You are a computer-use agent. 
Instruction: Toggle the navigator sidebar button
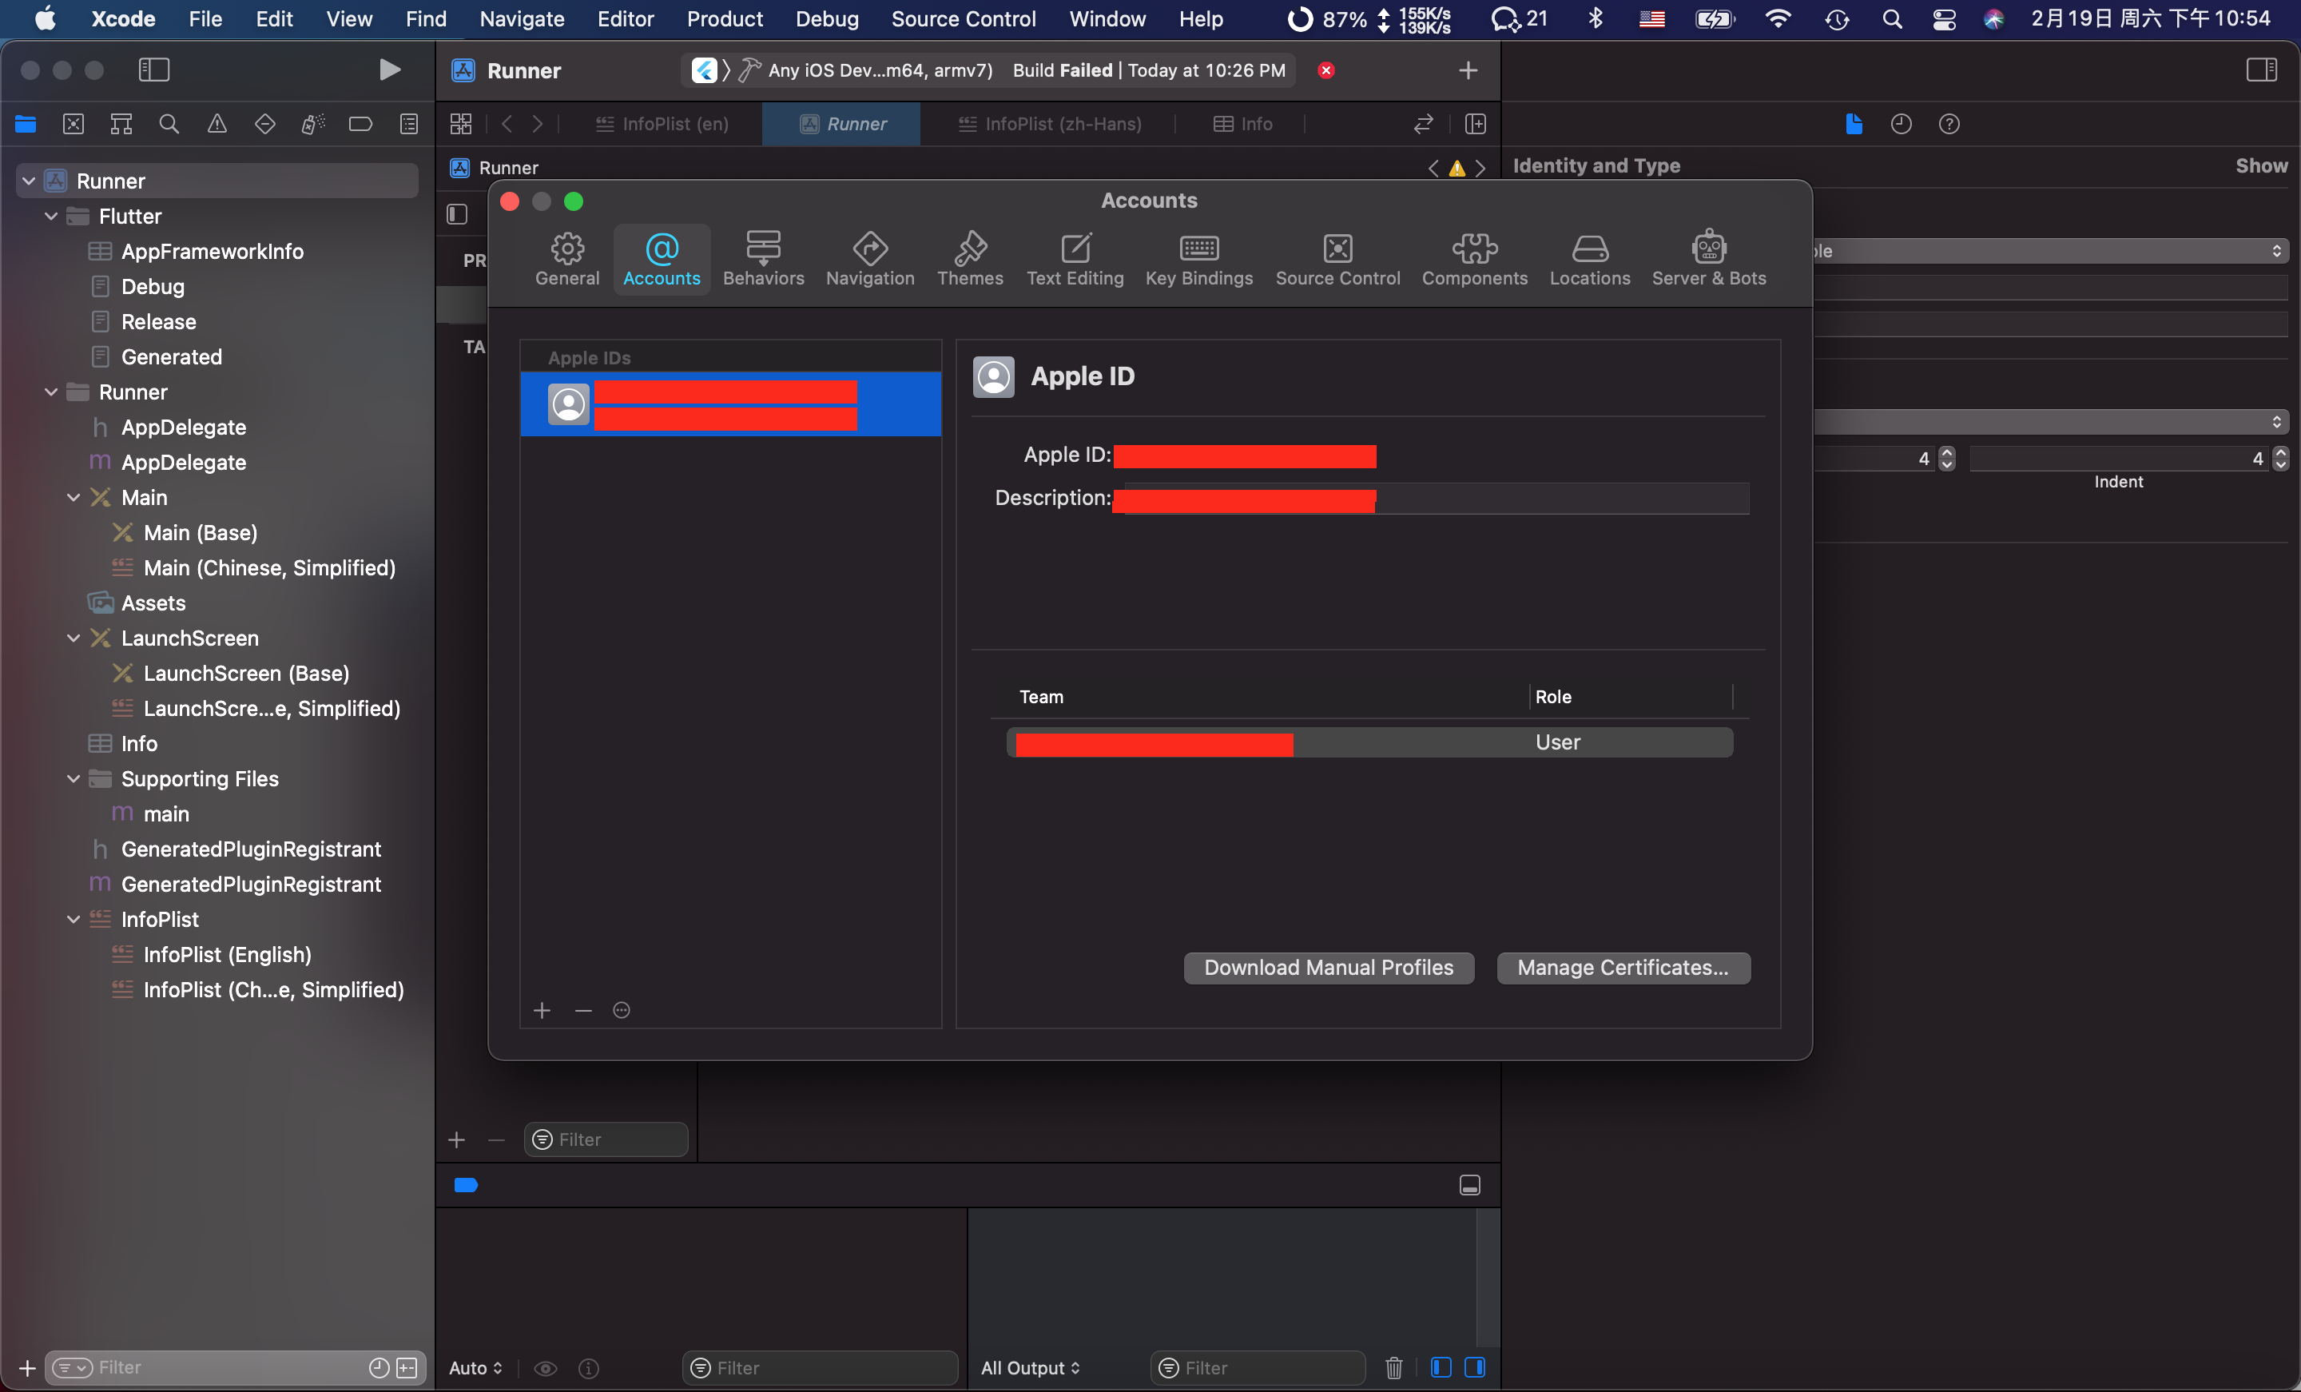pos(153,70)
